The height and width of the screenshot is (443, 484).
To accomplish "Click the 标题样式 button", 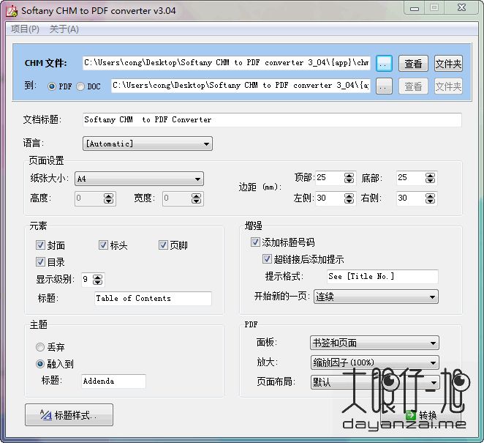I will click(x=69, y=415).
